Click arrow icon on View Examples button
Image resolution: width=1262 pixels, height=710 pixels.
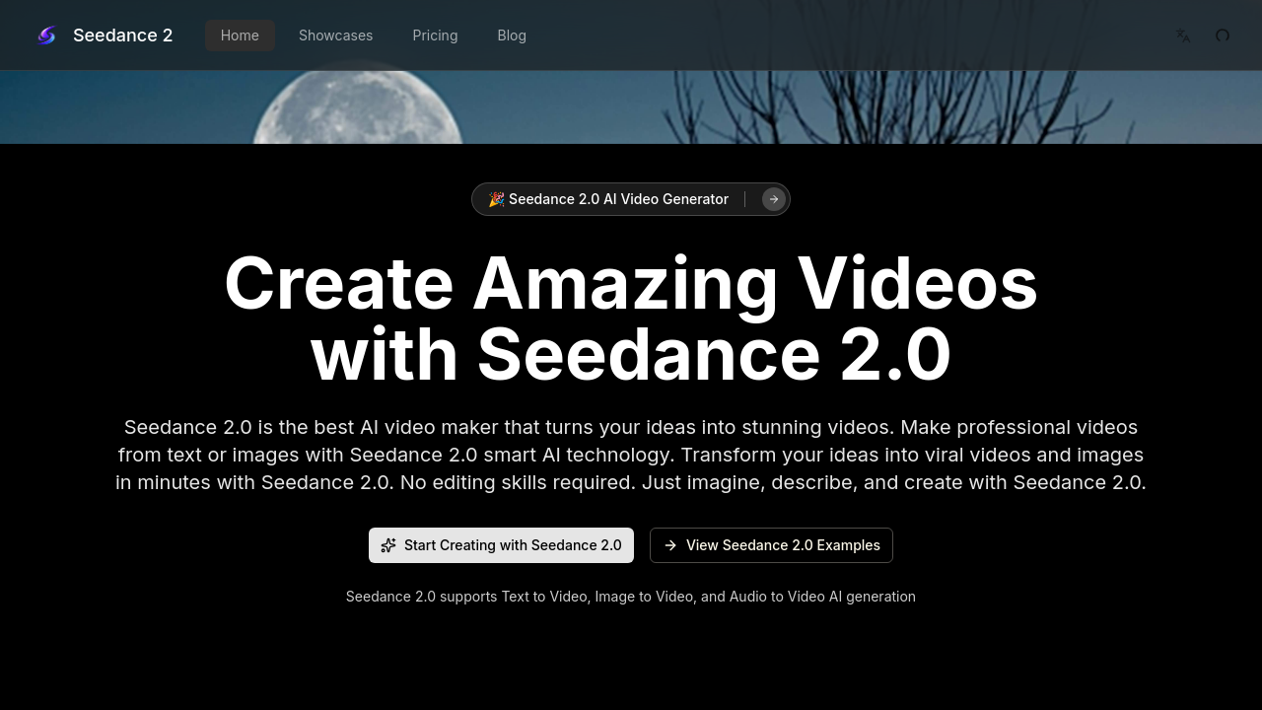[x=670, y=545]
